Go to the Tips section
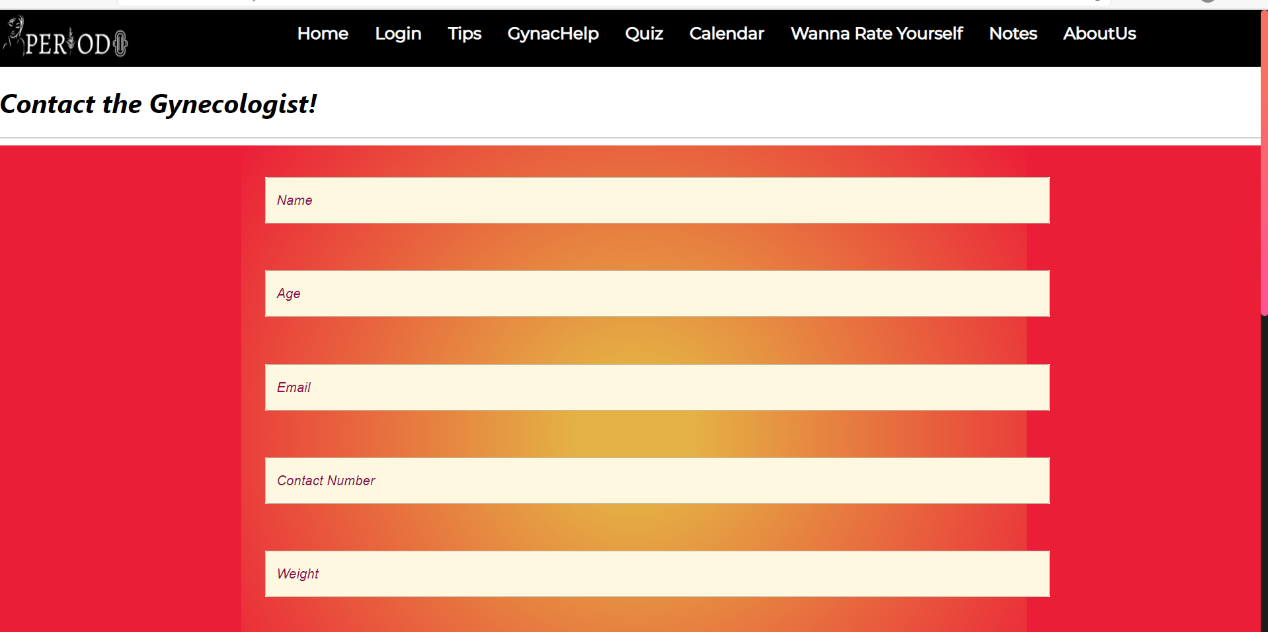The width and height of the screenshot is (1268, 632). [464, 34]
